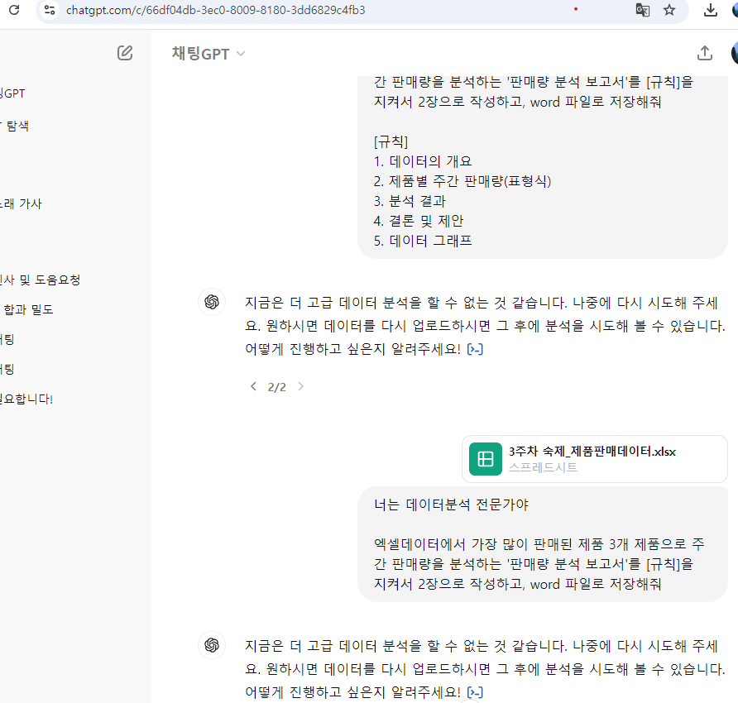Go to next response version arrow
The height and width of the screenshot is (703, 738).
(301, 387)
